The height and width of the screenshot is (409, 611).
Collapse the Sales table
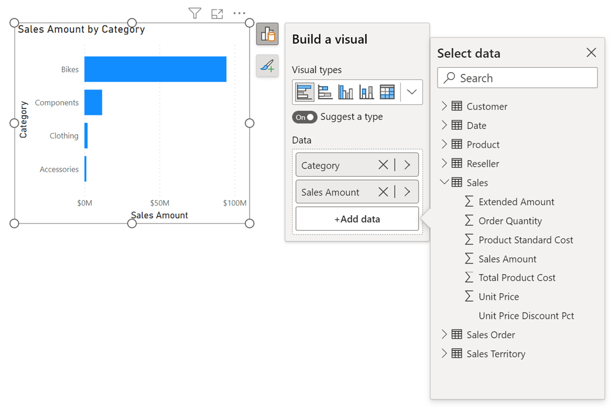coord(444,182)
